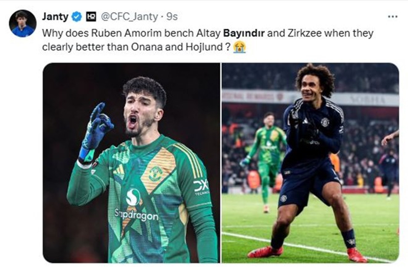Open the @CFC_Janty handle link
The image size is (408, 270).
(x=129, y=17)
